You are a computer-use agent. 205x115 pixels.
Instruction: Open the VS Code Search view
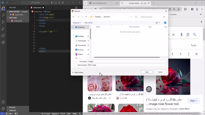pyautogui.click(x=3, y=15)
